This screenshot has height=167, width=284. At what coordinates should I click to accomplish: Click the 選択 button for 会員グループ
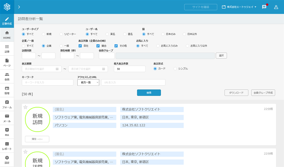coord(221,56)
